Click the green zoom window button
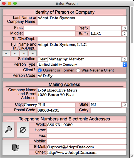This screenshot has width=134, height=158. pos(15,3)
